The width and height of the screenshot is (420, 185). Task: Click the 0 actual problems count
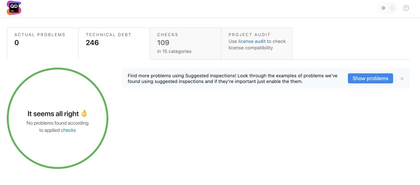click(16, 43)
